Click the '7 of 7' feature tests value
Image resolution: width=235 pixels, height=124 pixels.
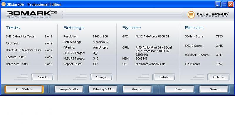[48, 57]
